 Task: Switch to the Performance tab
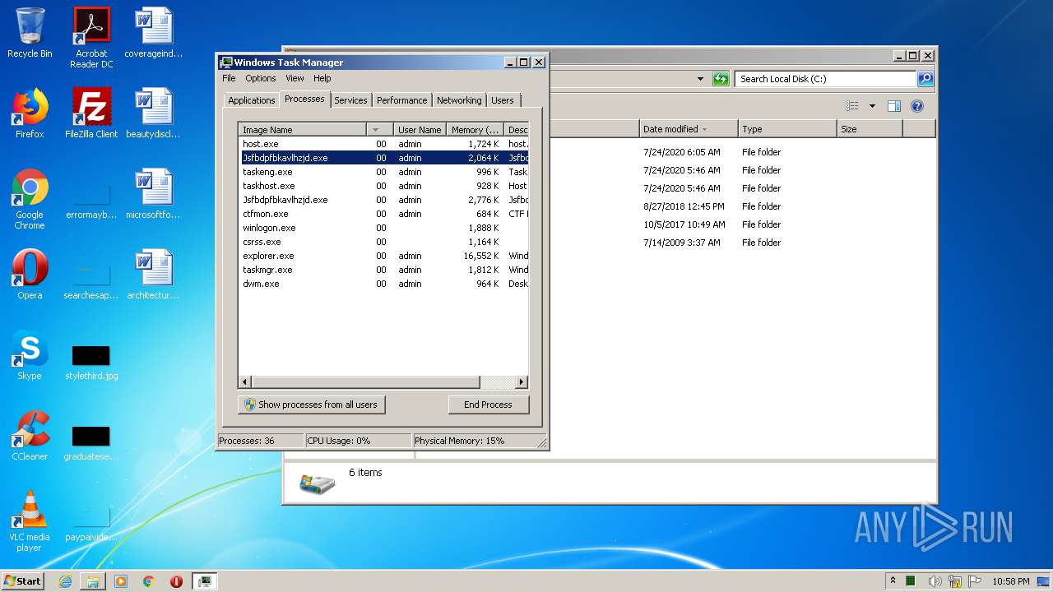coord(402,100)
